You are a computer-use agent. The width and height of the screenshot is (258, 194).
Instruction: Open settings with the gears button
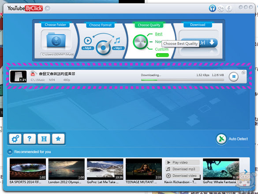[15, 139]
